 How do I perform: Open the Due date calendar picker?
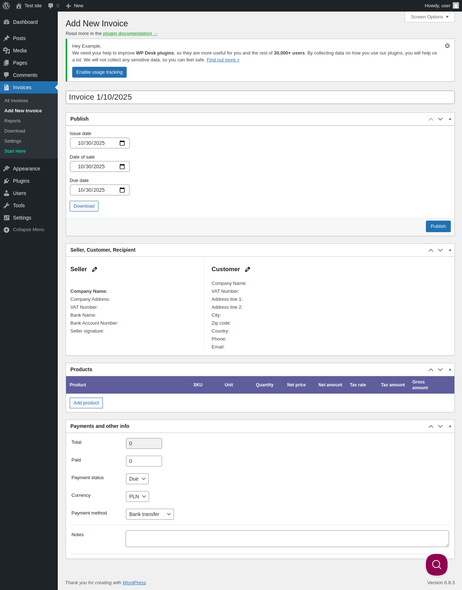(x=122, y=190)
